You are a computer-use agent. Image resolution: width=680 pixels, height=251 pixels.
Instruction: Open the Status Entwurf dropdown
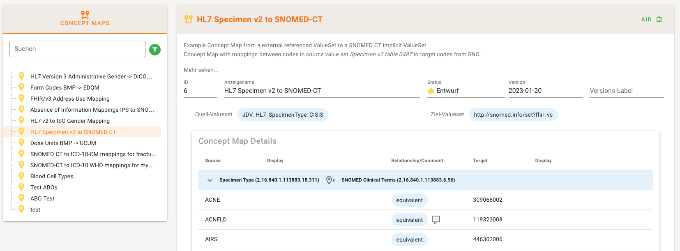[466, 91]
